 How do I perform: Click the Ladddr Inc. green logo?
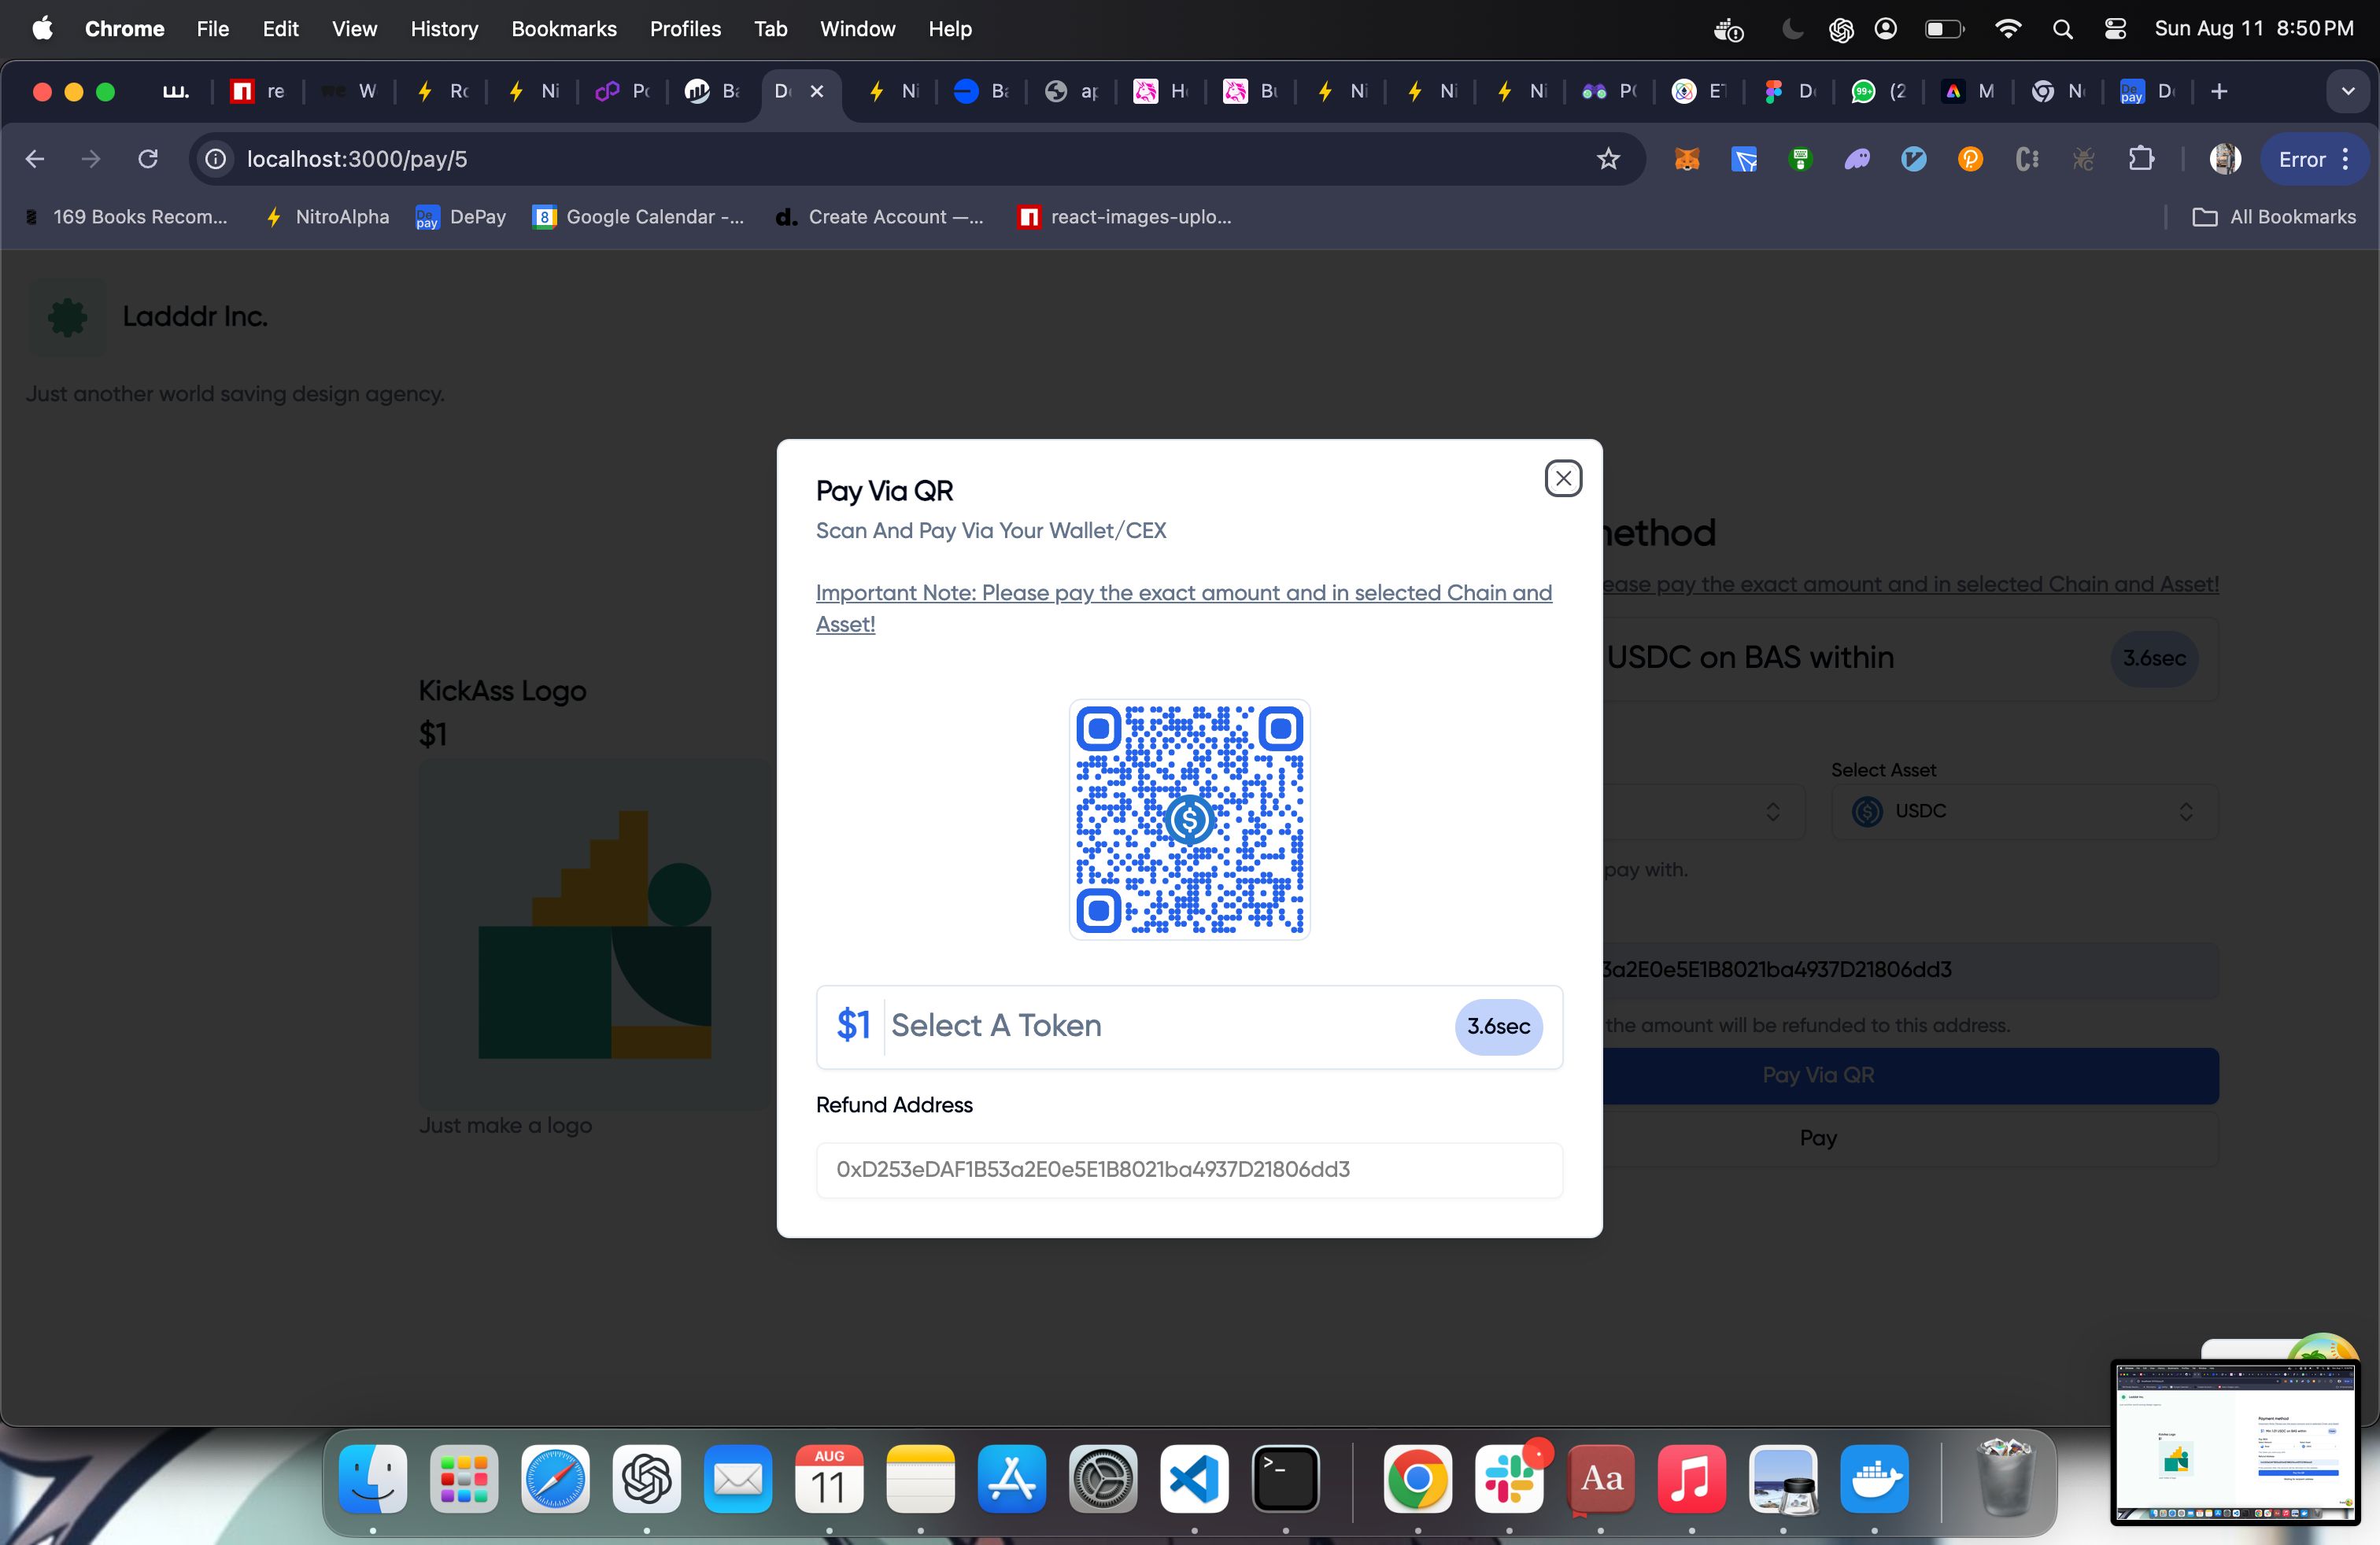(67, 317)
